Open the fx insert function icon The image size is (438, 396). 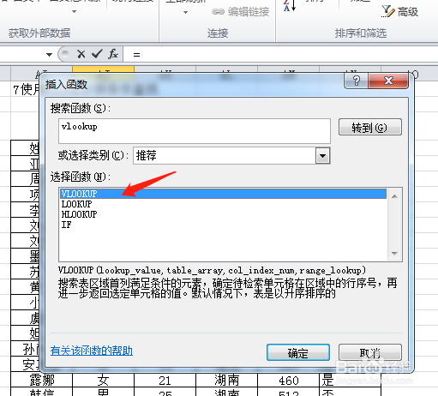(x=113, y=54)
